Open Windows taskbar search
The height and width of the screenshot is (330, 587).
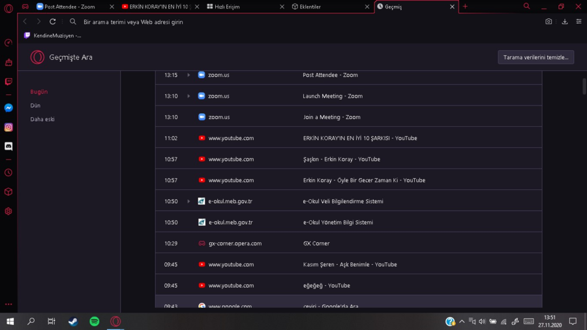pos(31,322)
